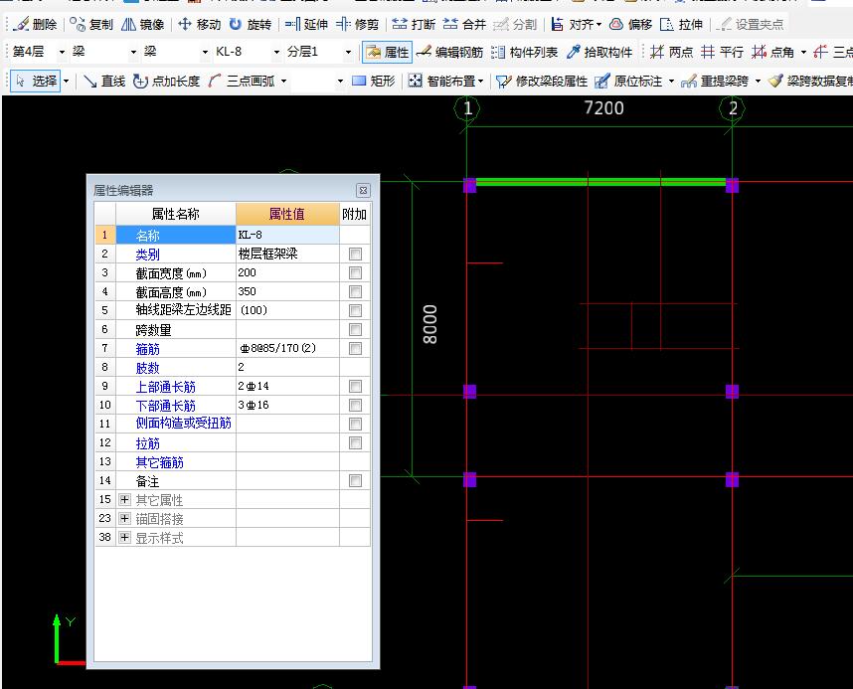The image size is (853, 689).
Task: Select 点加长度 point plus length tool
Action: (167, 82)
